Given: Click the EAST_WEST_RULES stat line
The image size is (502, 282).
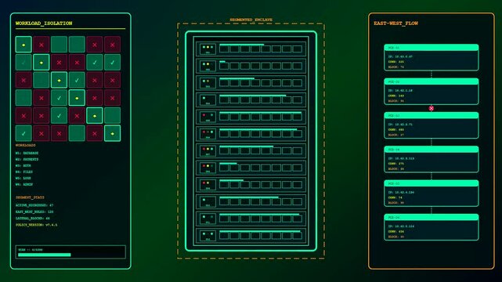Looking at the screenshot, I should 34,212.
